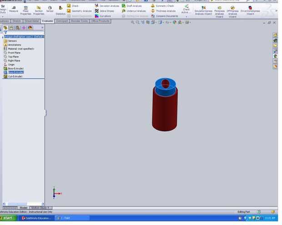Open the Windows start button
Screen dimensions: 282x225
(8, 218)
